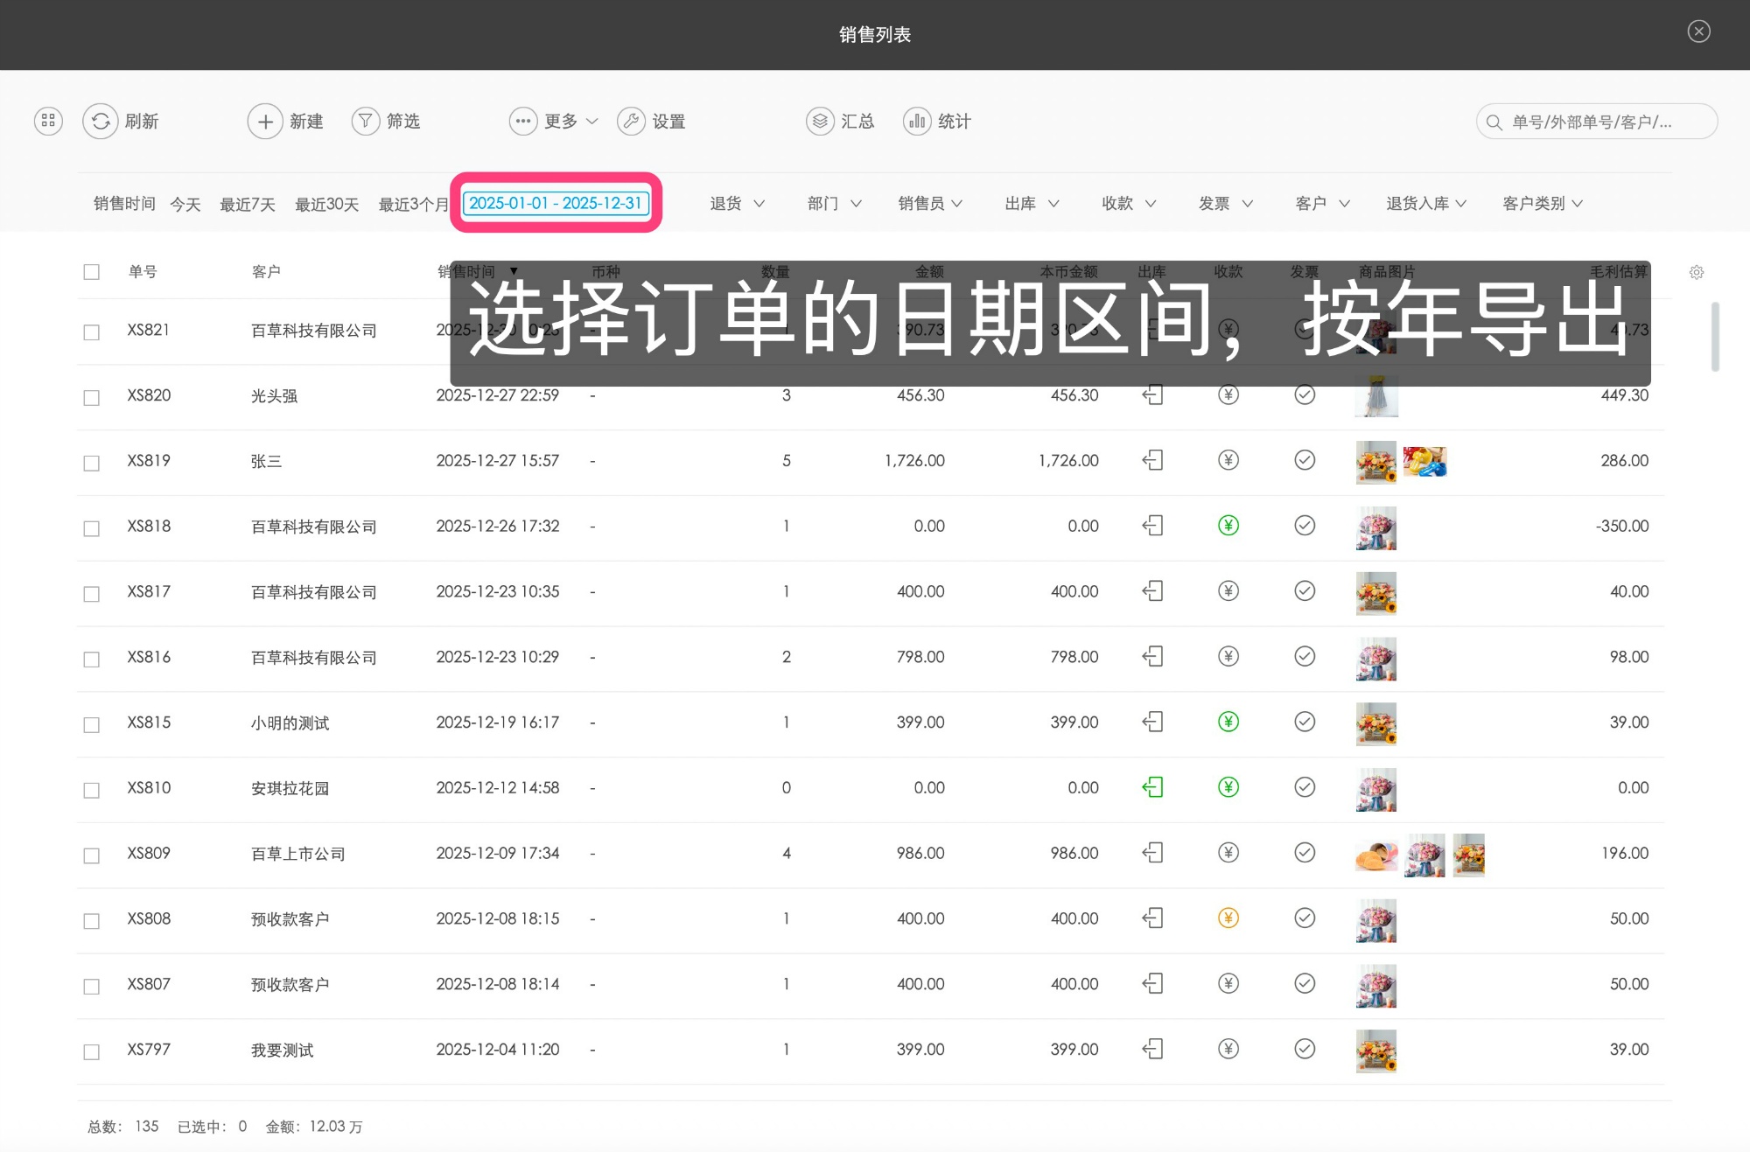Image resolution: width=1750 pixels, height=1152 pixels.
Task: Check the box for order XS818
Action: coord(91,528)
